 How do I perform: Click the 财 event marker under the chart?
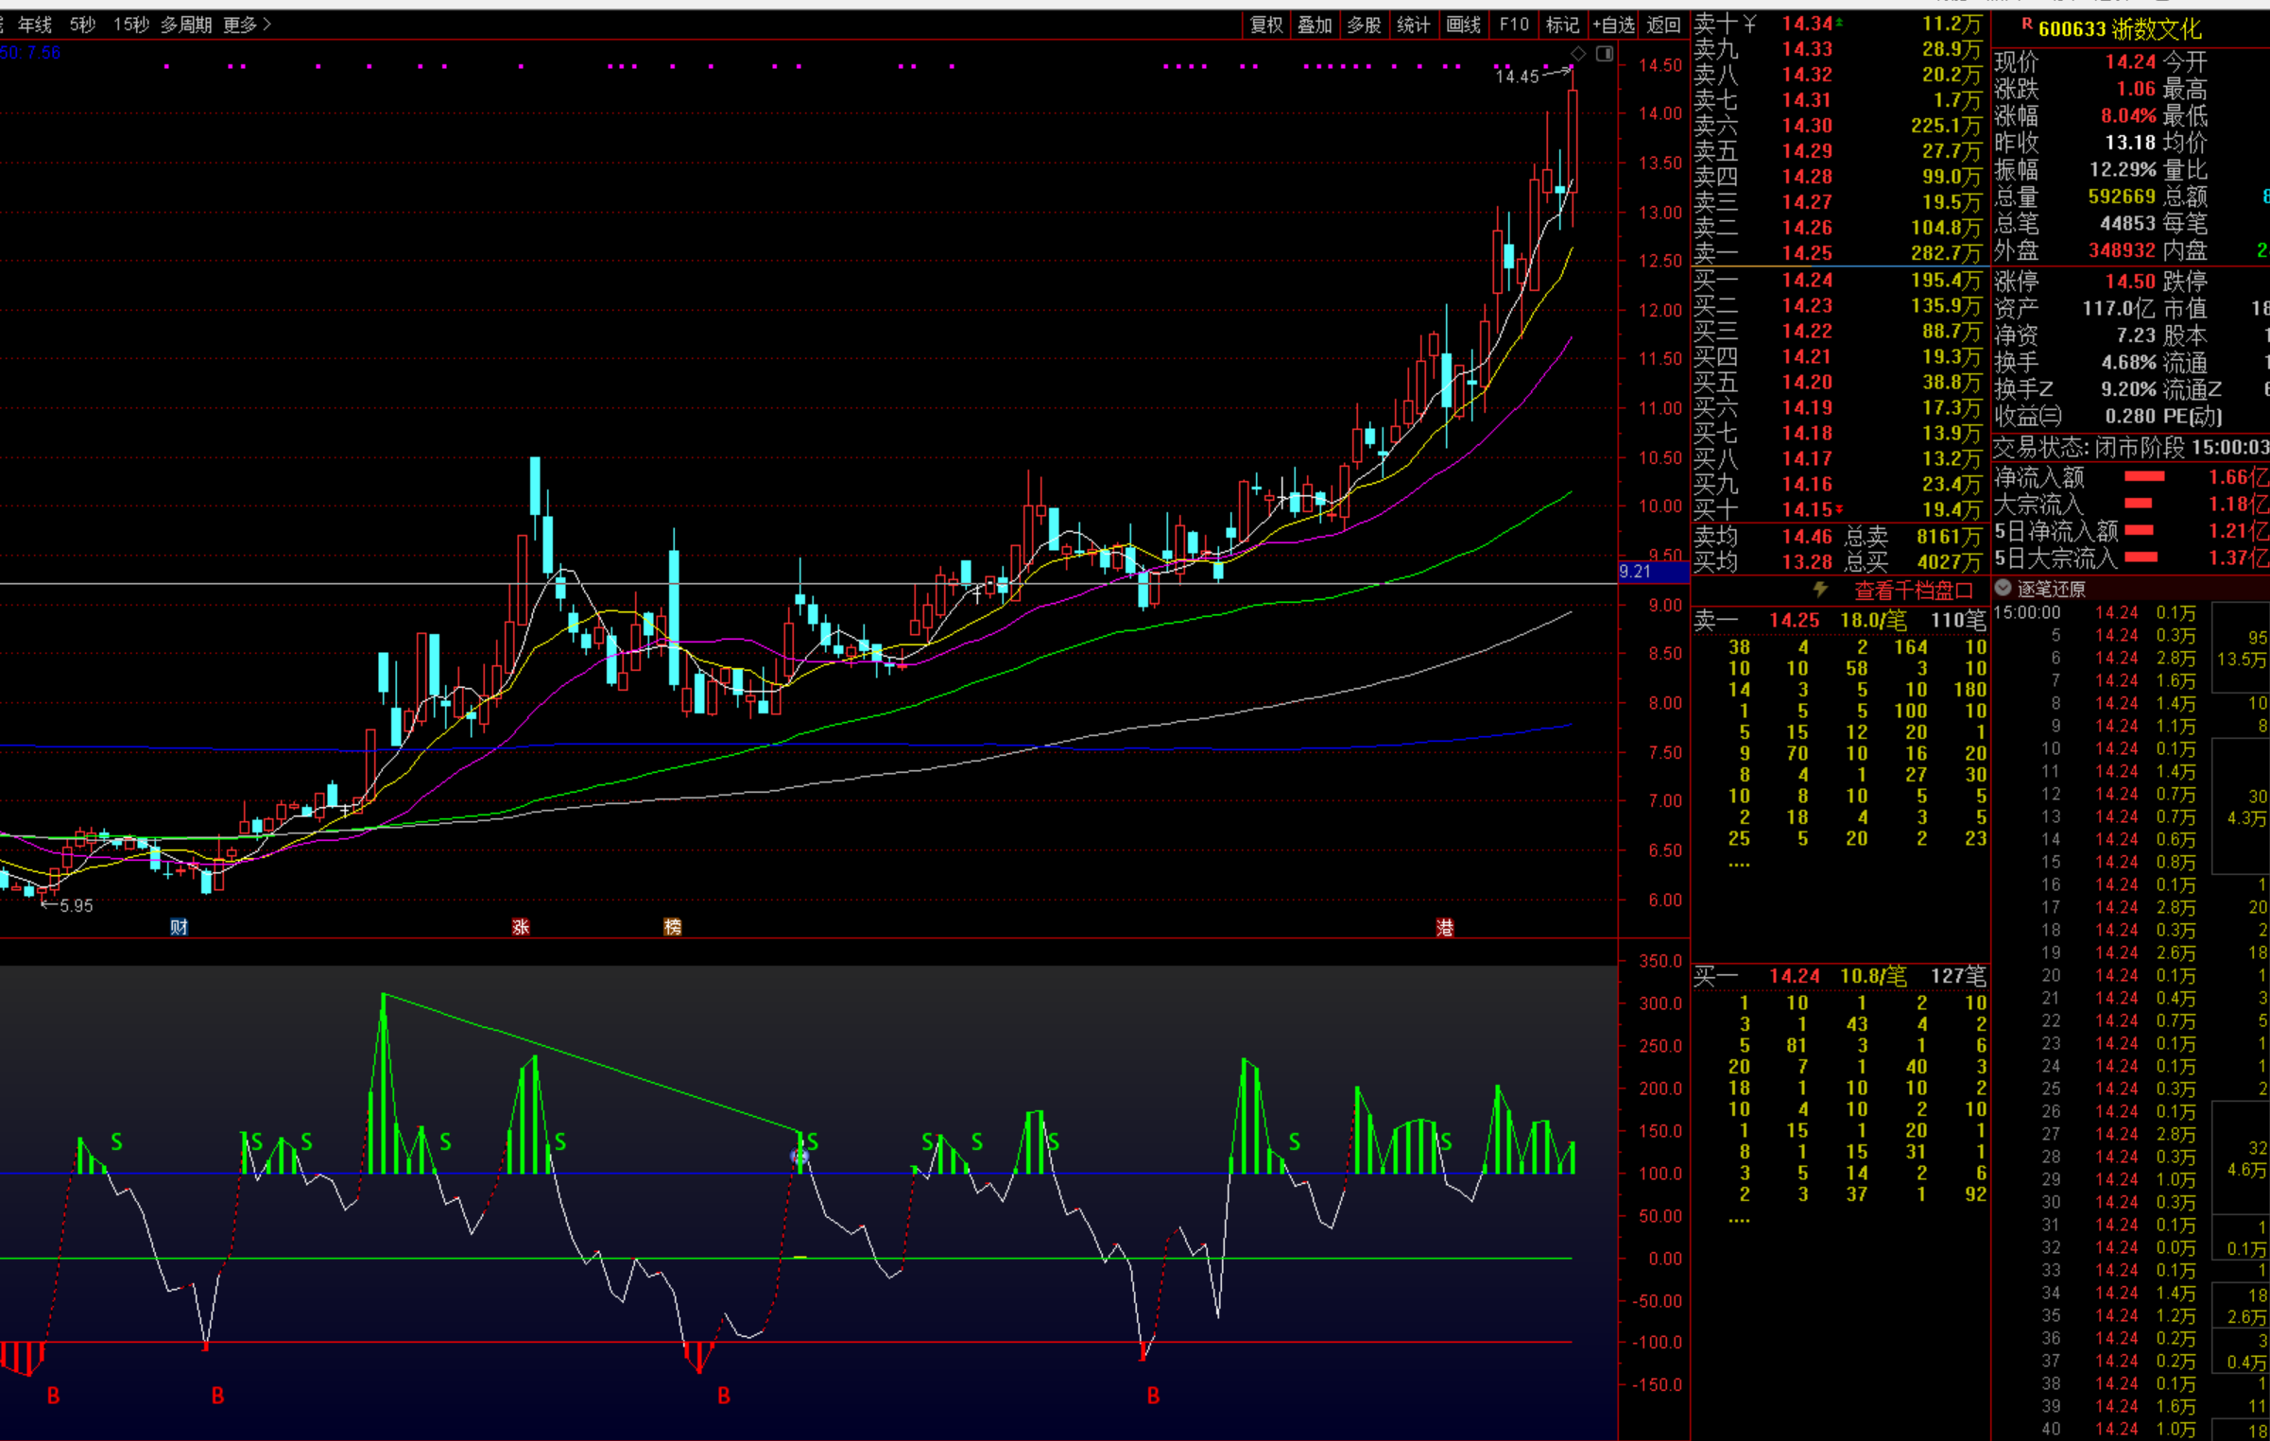pos(179,927)
